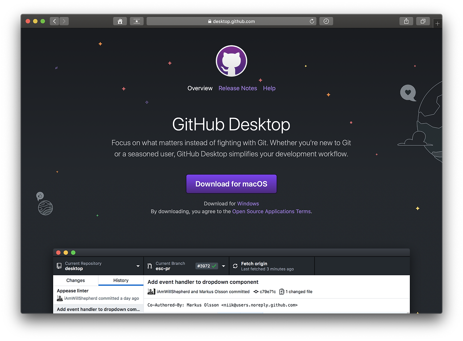Click the Co-Authored-By commit message line
This screenshot has height=341, width=463.
point(222,305)
